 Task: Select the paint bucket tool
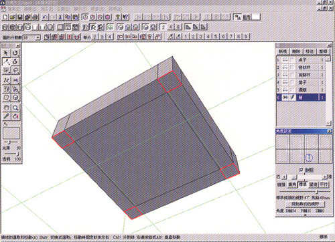pos(15,116)
